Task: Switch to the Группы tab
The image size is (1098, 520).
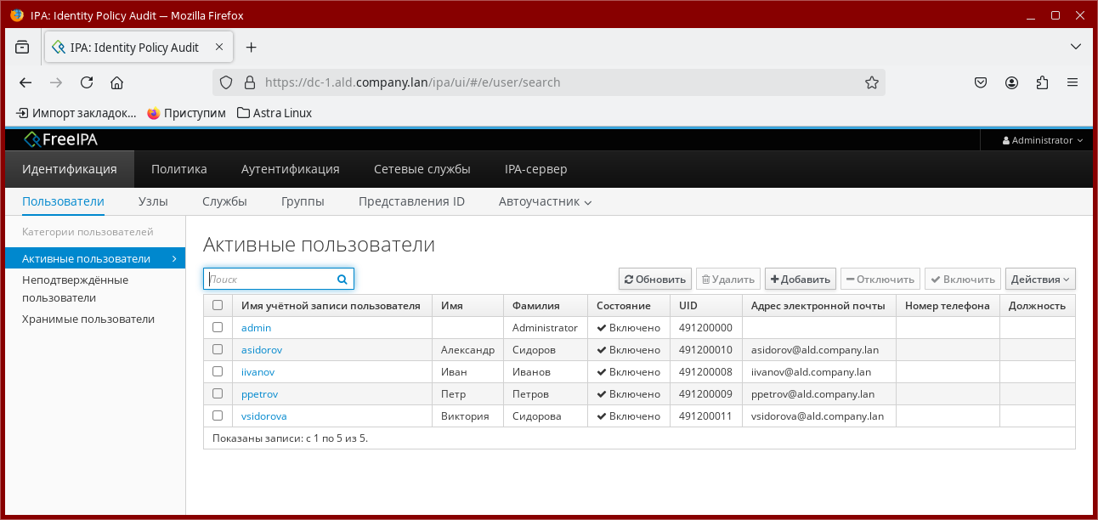Action: click(303, 201)
